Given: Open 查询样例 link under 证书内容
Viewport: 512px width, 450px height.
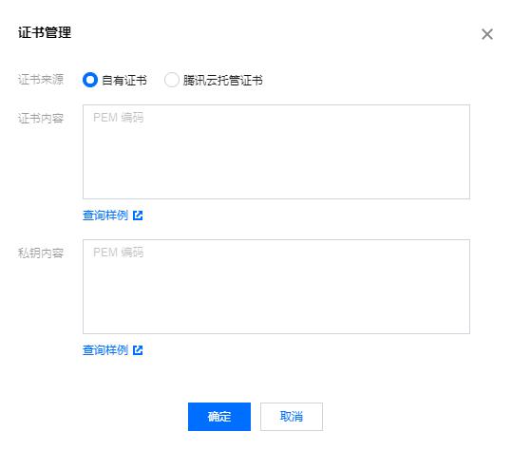Looking at the screenshot, I should [x=105, y=216].
